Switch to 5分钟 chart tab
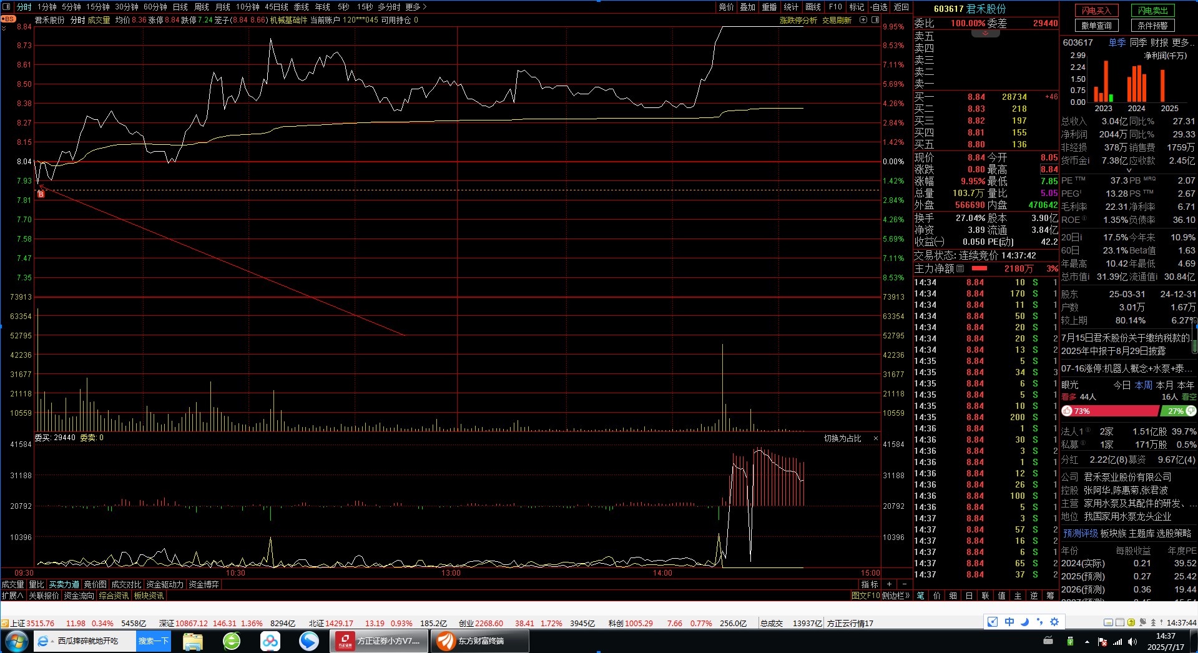This screenshot has height=653, width=1198. coord(71,7)
